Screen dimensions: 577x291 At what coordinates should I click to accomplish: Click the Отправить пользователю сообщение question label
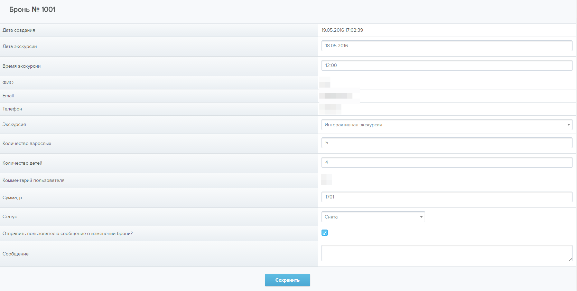(x=67, y=234)
